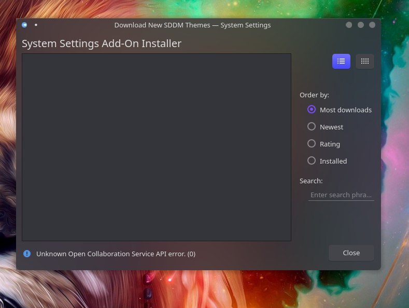Click the blue info icon beside error message
This screenshot has height=308, width=409.
click(27, 254)
